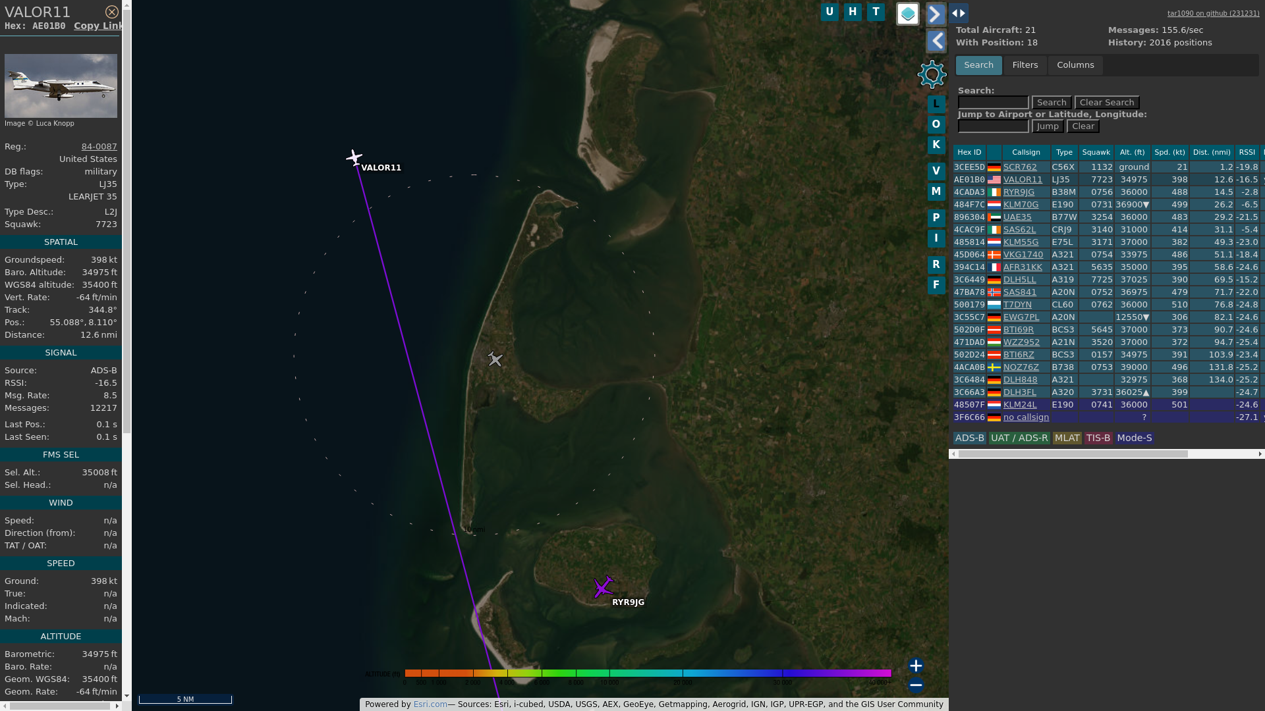Click the Mode-S legend label
Viewport: 1265px width, 711px height.
[x=1135, y=438]
